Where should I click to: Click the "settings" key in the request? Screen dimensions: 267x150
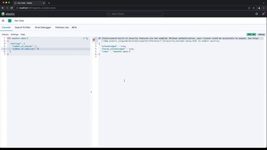pos(15,44)
